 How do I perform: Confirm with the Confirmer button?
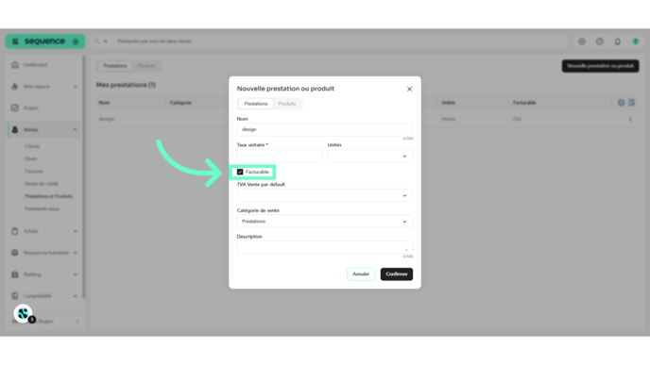[396, 274]
